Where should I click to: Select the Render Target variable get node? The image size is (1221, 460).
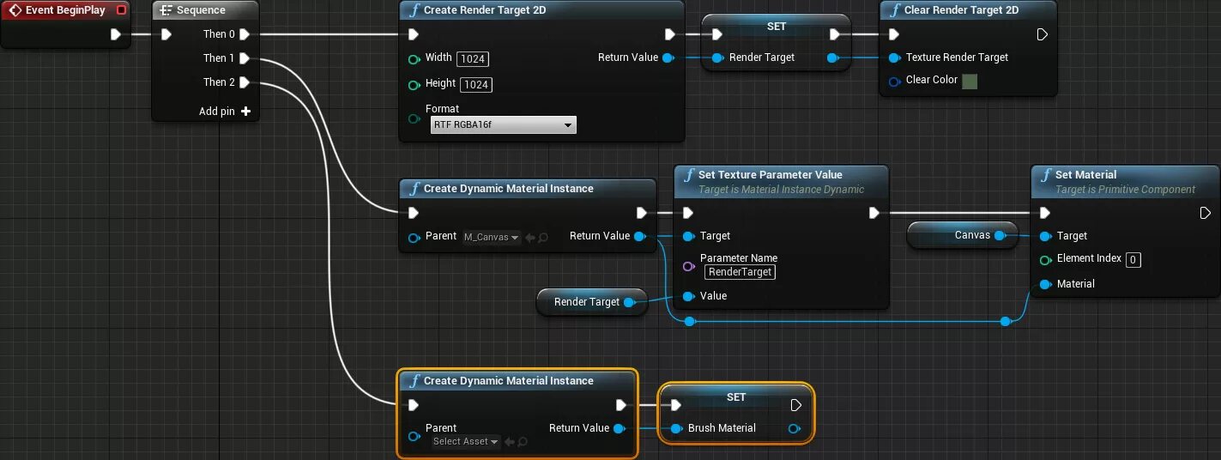591,302
